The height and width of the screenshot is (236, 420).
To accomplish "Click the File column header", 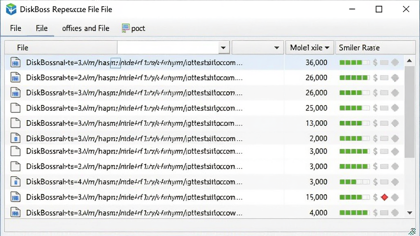I will pos(61,48).
